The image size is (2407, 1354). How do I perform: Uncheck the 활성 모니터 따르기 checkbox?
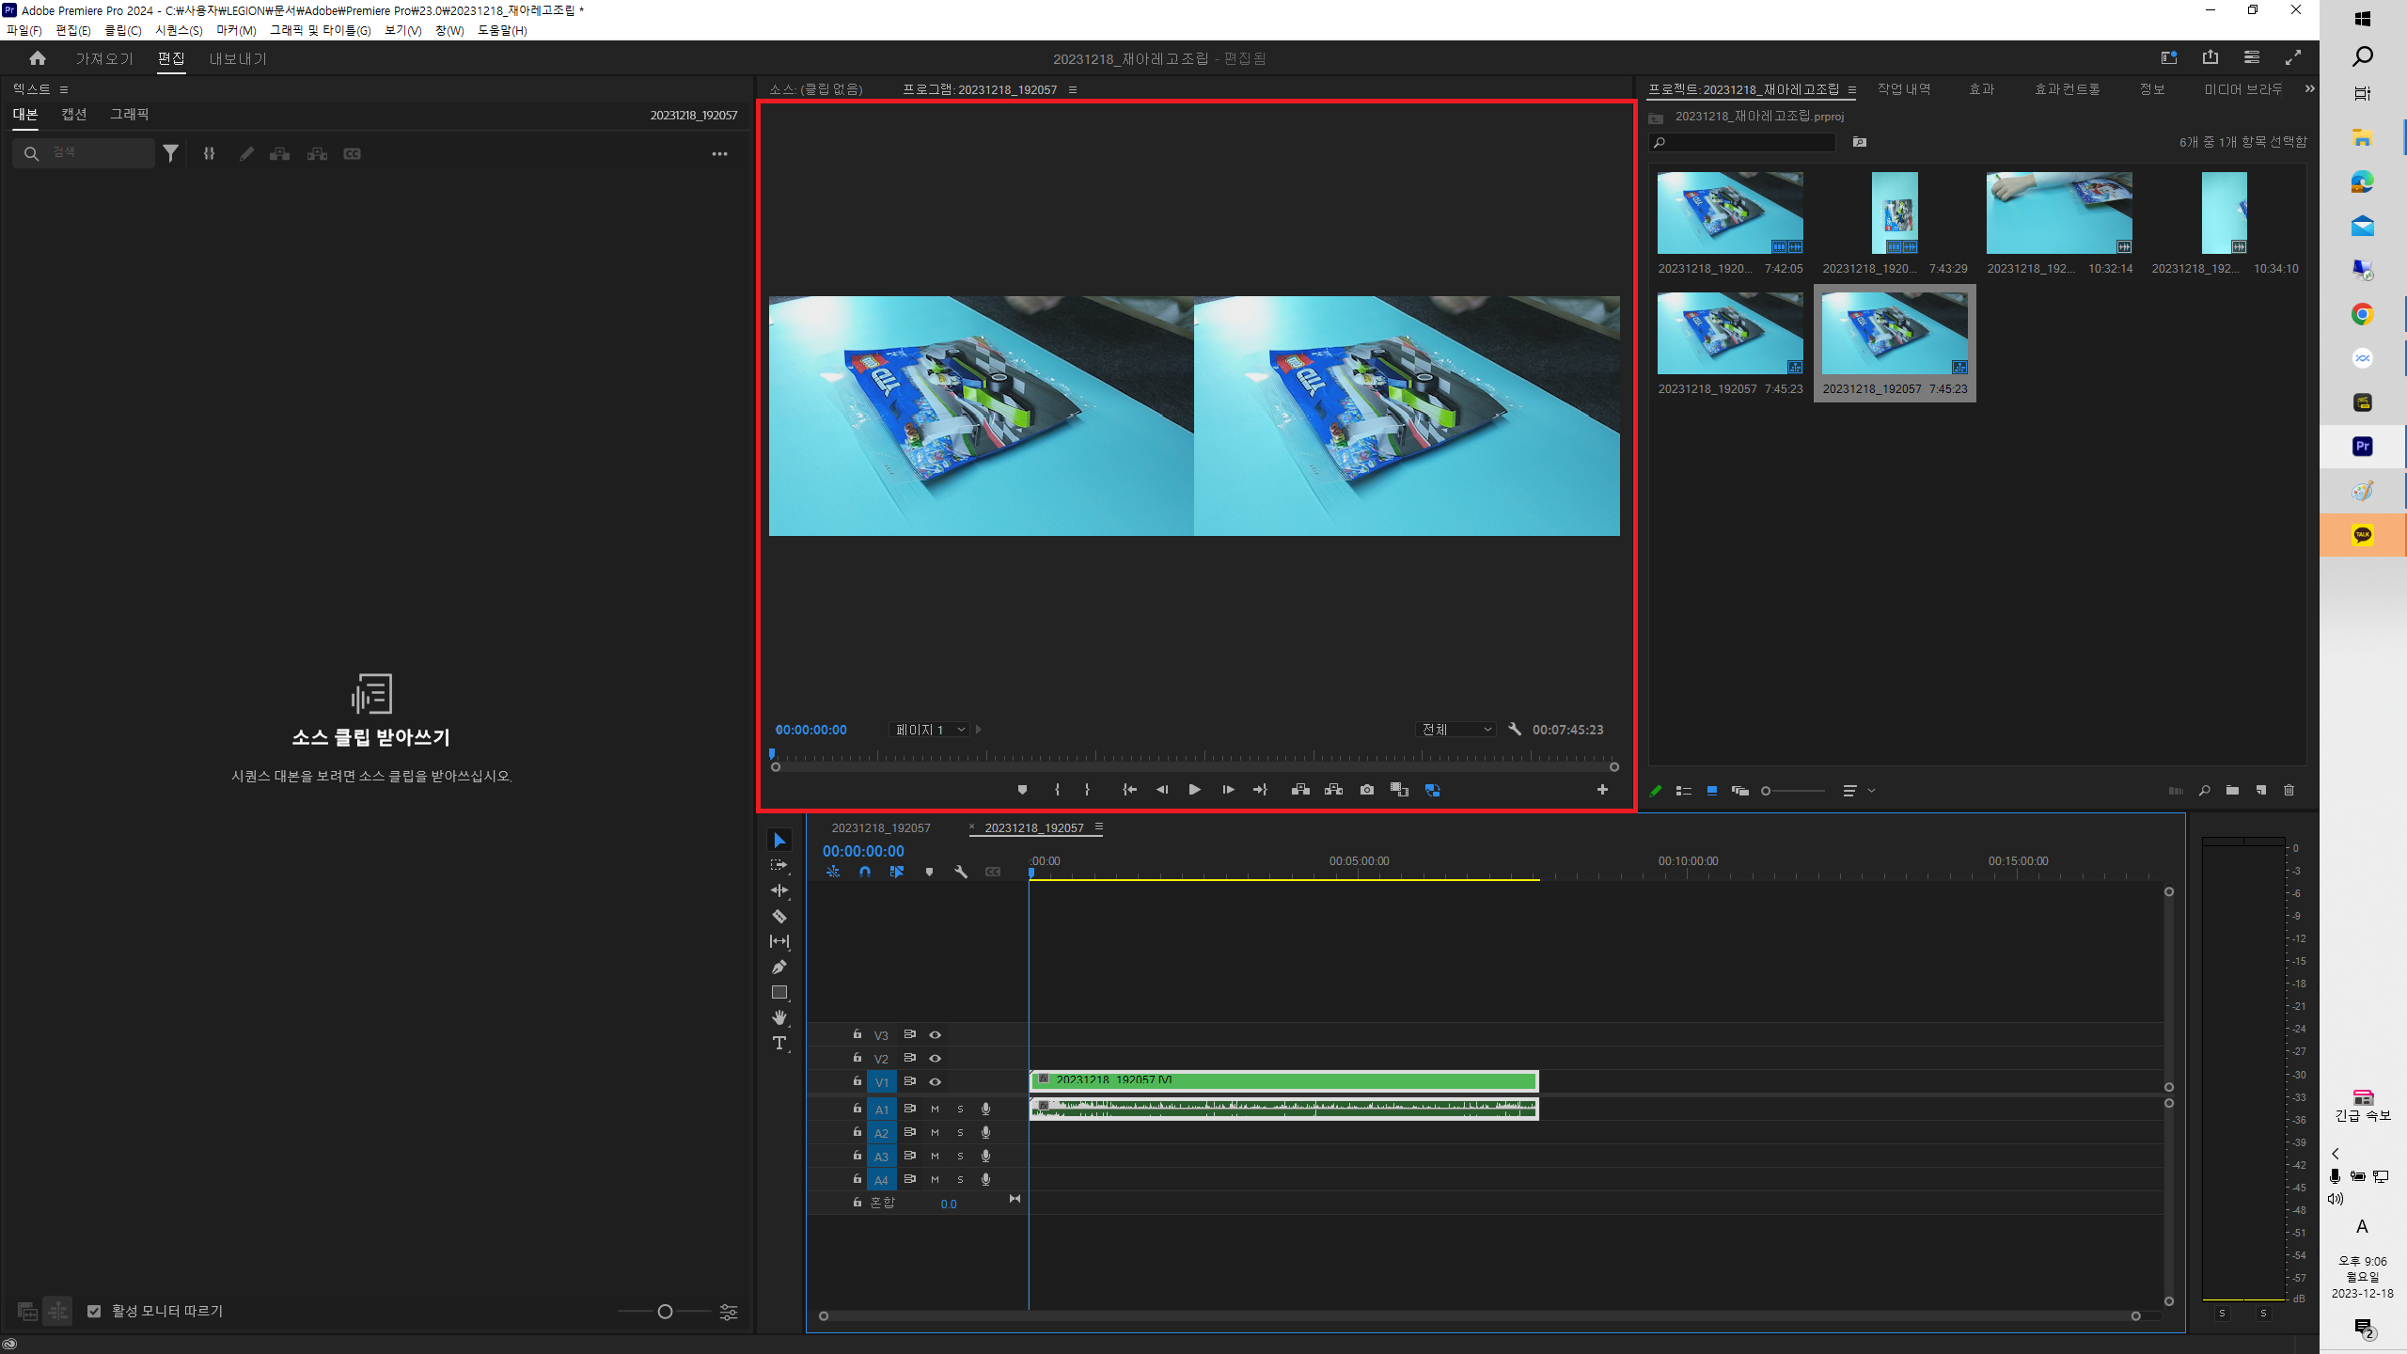pyautogui.click(x=94, y=1311)
